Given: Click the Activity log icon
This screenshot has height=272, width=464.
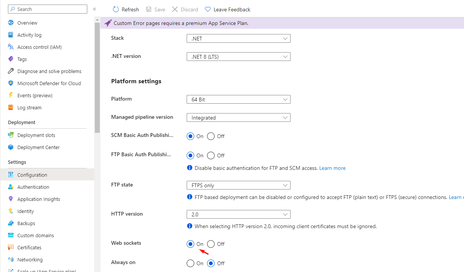Looking at the screenshot, I should click(x=11, y=35).
